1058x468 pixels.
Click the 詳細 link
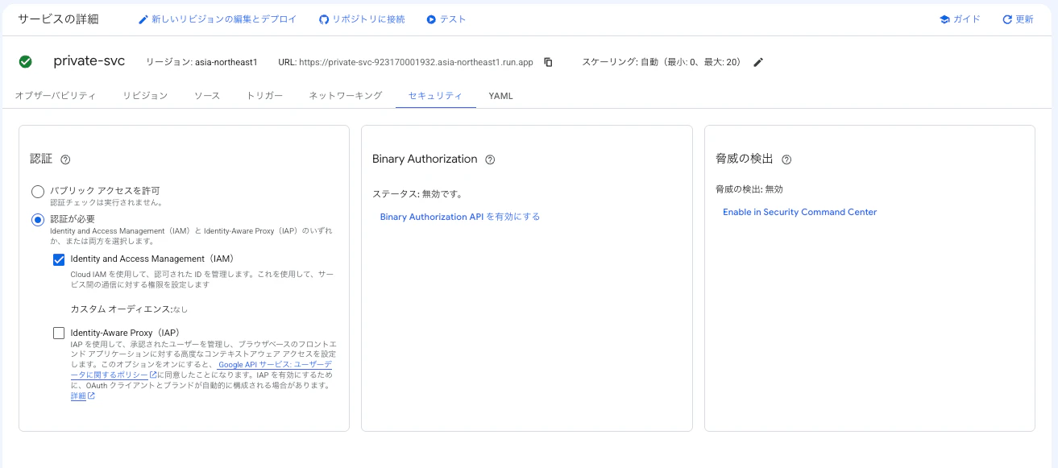click(78, 396)
